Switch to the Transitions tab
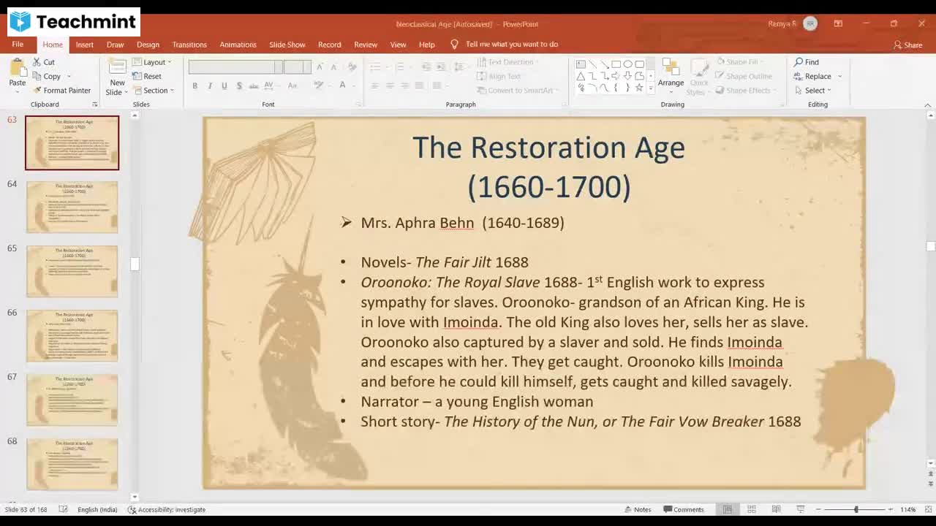This screenshot has height=526, width=936. 189,45
